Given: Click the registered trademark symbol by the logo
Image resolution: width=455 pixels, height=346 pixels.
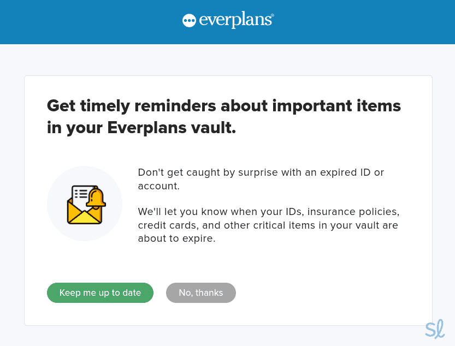Looking at the screenshot, I should [272, 16].
